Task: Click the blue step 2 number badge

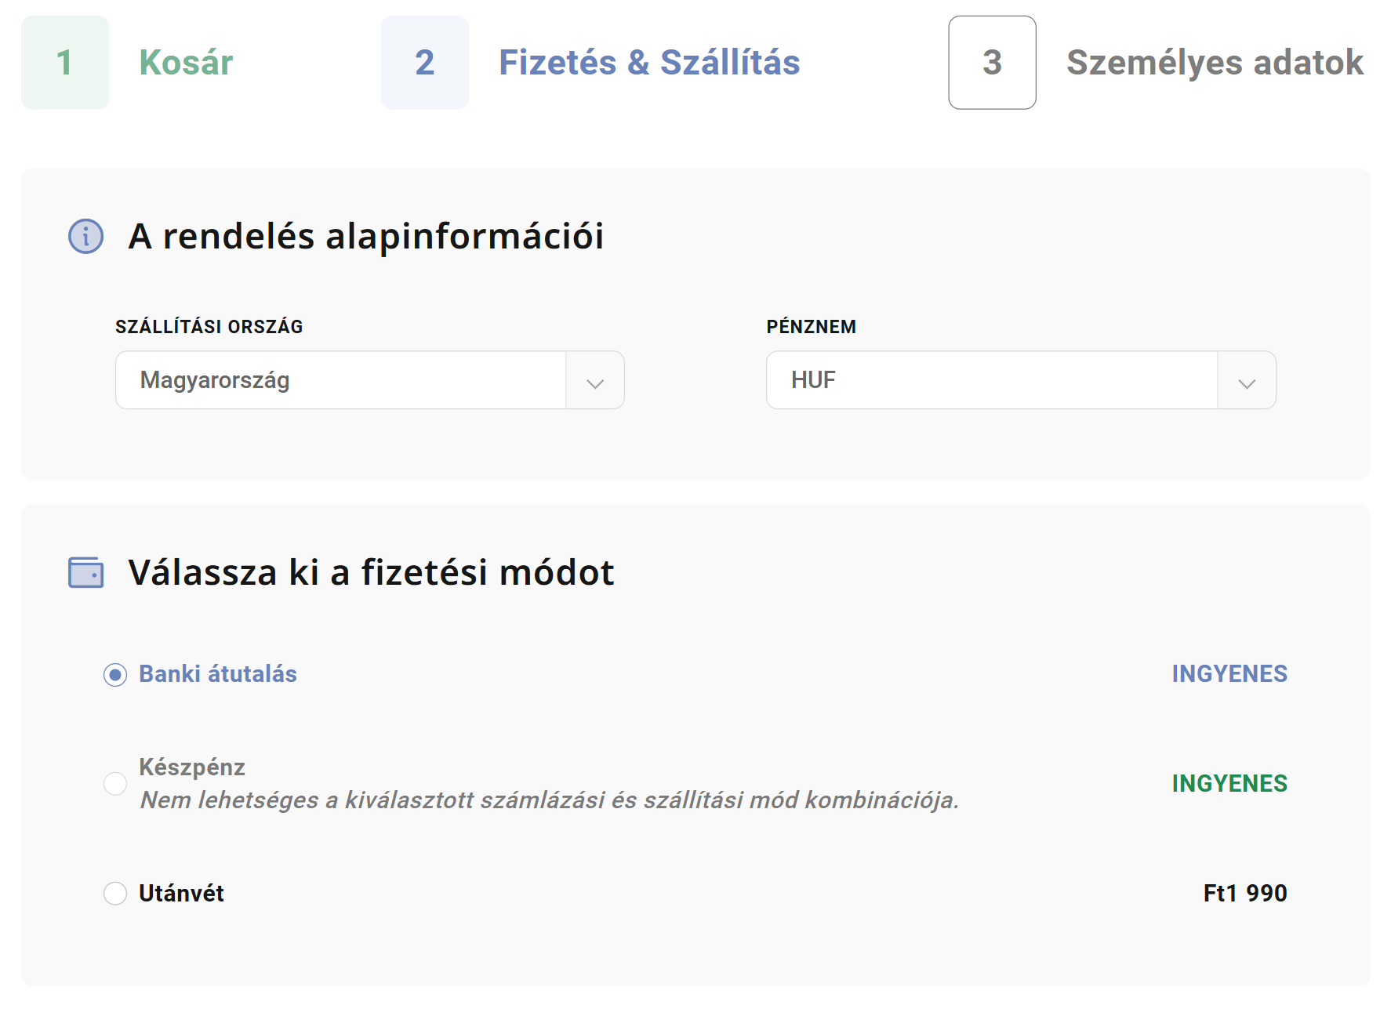Action: (424, 63)
